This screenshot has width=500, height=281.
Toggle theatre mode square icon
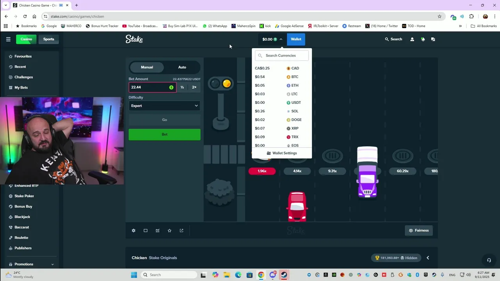(x=145, y=231)
